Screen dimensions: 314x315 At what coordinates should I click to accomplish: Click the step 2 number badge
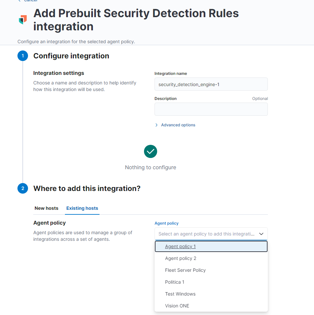coord(23,189)
